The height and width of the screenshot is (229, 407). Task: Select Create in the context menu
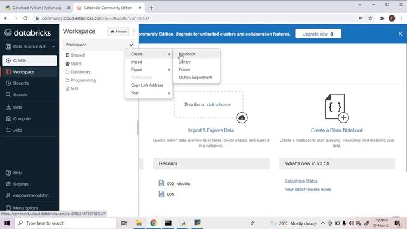[149, 54]
